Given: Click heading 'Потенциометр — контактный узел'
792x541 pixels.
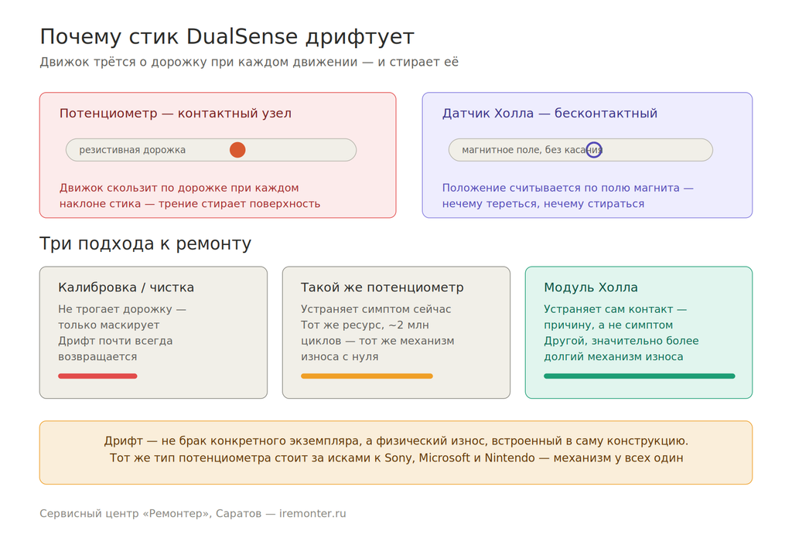Looking at the screenshot, I should (x=176, y=113).
